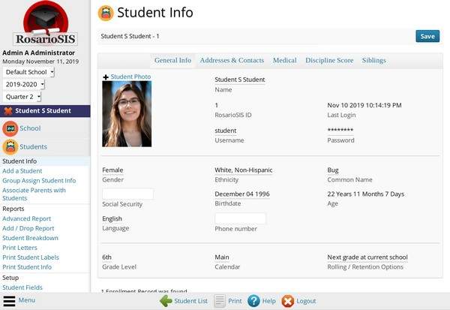Open the Students module icon
Viewport: 450px width, 310px height.
[10, 147]
